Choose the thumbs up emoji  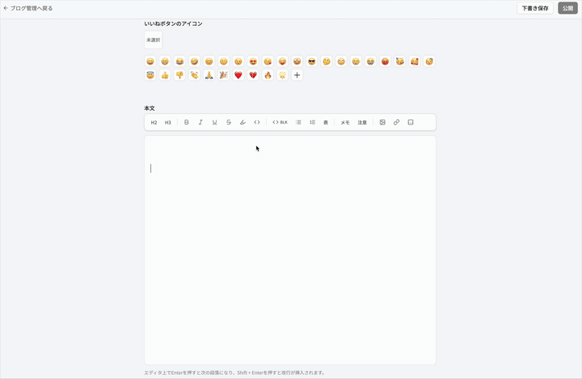click(165, 75)
